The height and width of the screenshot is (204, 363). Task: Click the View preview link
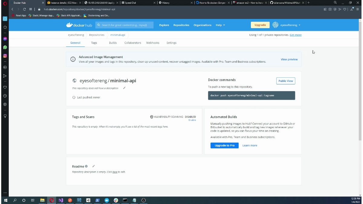pyautogui.click(x=289, y=59)
